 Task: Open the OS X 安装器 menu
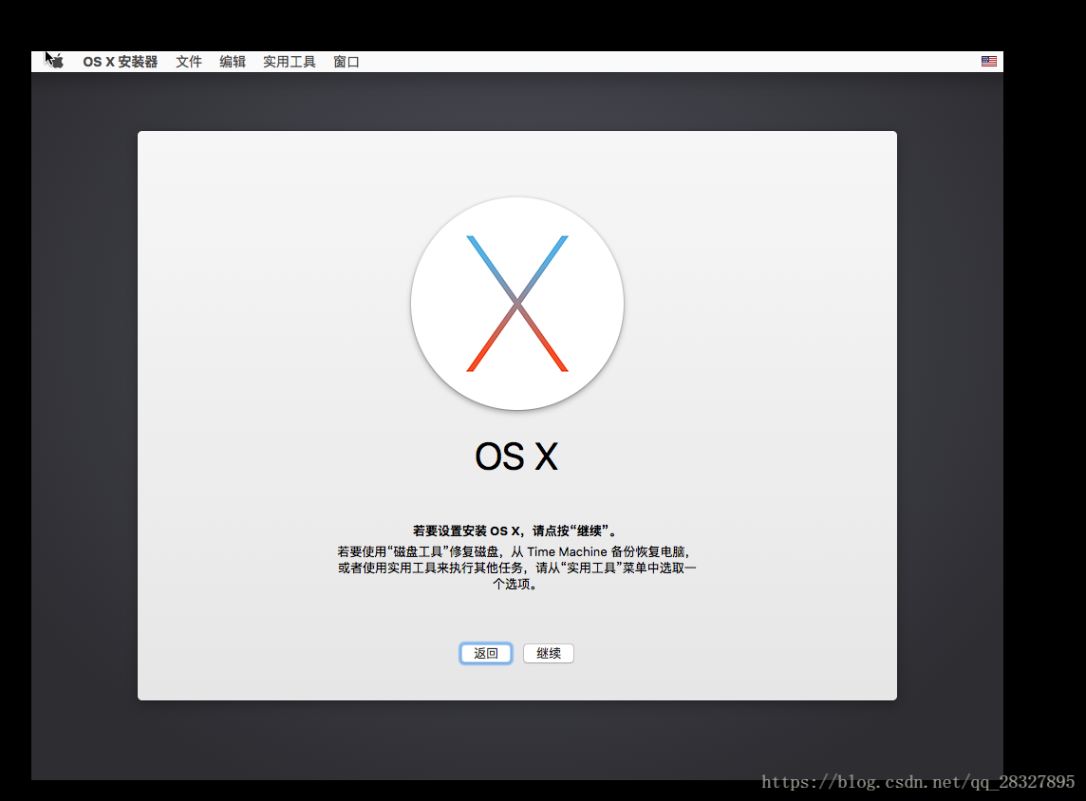(120, 62)
